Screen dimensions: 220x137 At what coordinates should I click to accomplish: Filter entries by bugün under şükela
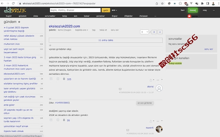point(68,30)
